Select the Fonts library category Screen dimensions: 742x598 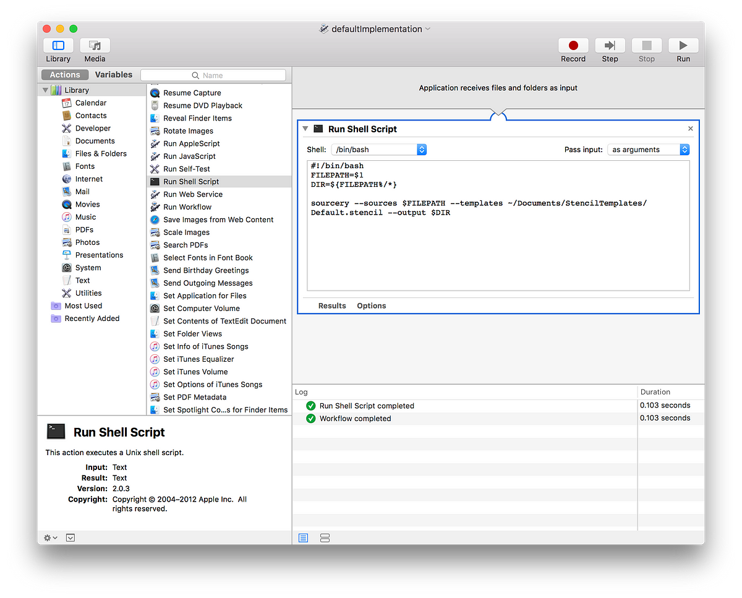(85, 166)
